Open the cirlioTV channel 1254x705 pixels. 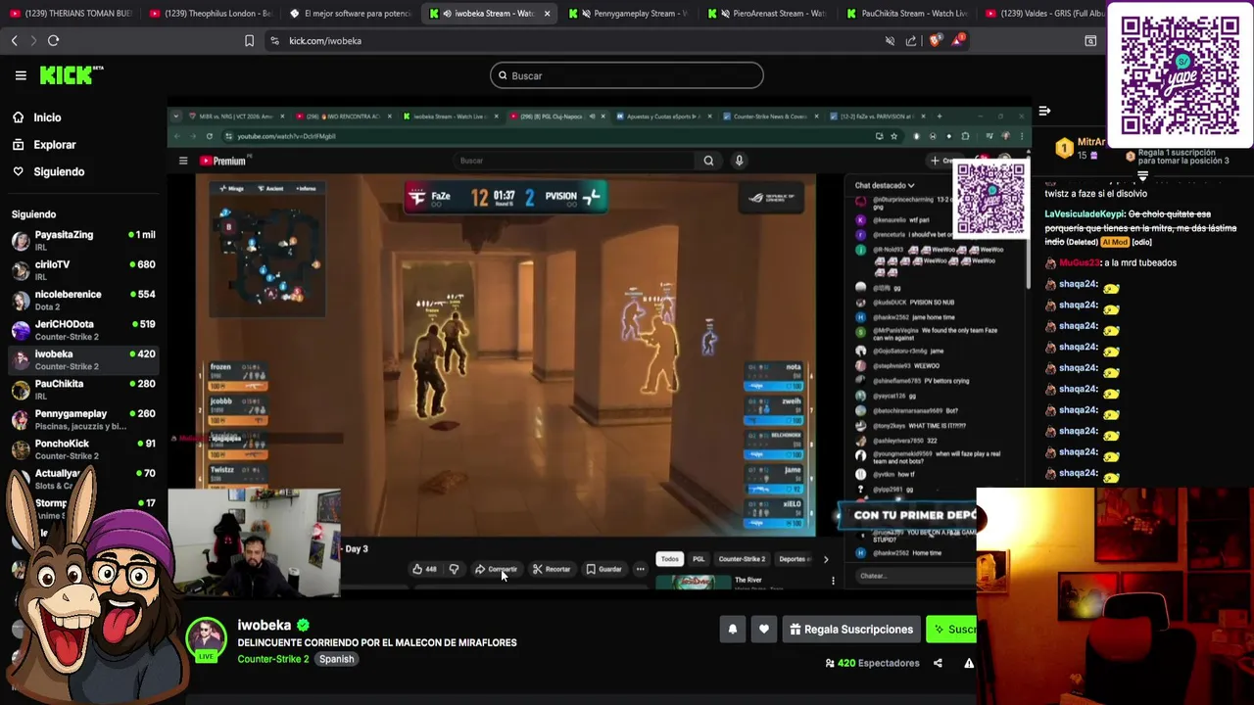83,269
